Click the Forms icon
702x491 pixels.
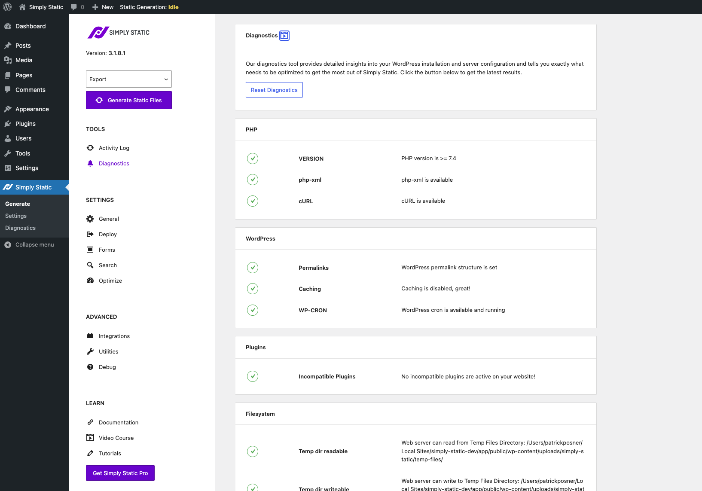click(90, 250)
